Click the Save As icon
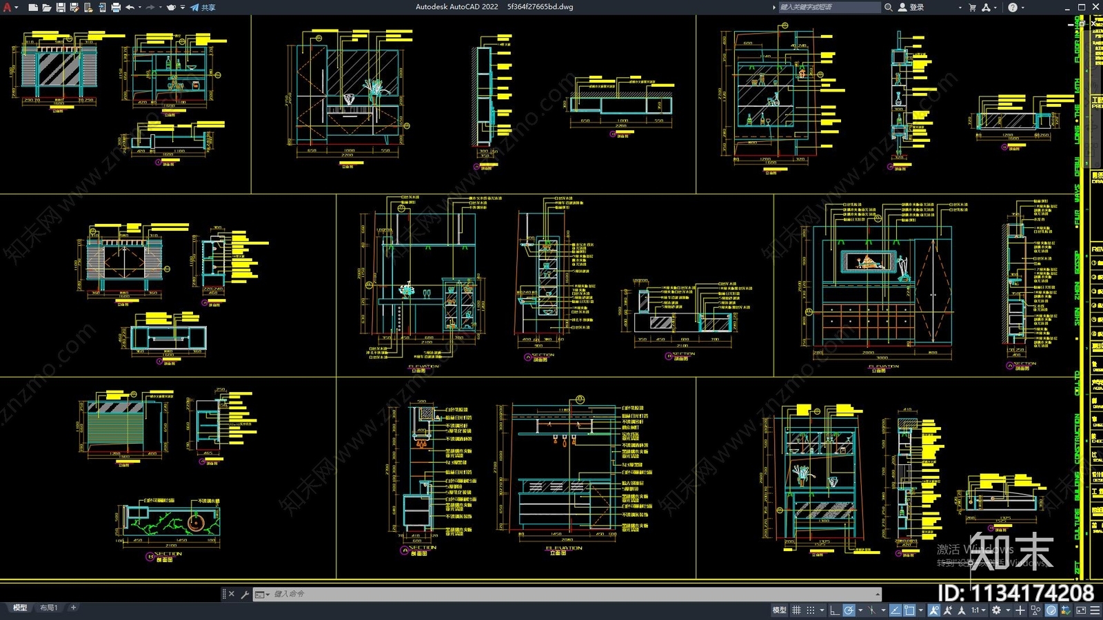Screen dimensions: 1103x620 (74, 7)
